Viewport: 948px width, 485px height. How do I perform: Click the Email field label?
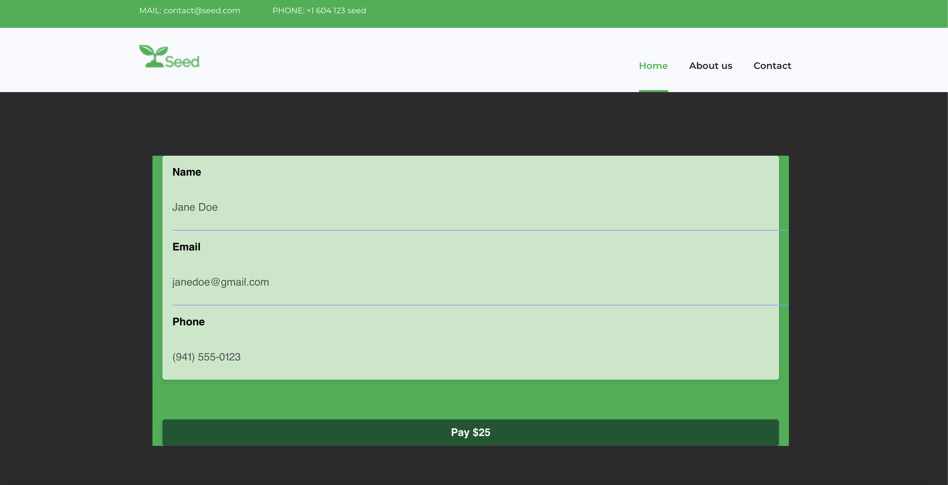[x=186, y=247]
